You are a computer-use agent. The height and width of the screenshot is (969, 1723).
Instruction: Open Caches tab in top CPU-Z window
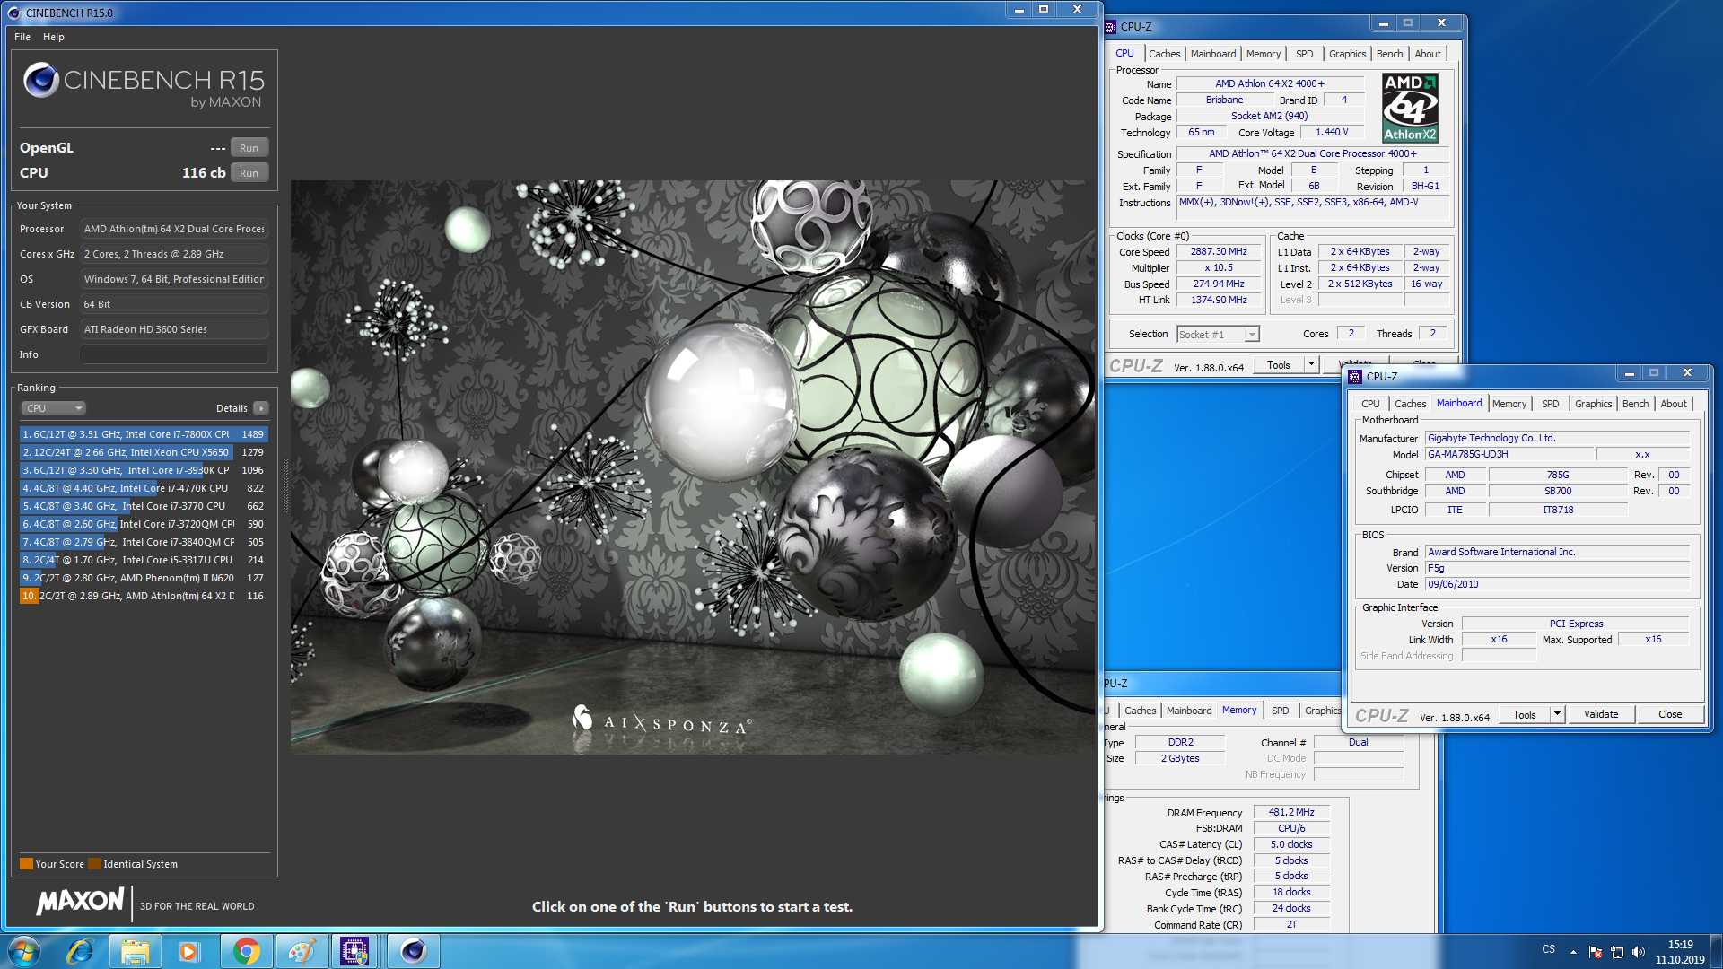click(1164, 54)
